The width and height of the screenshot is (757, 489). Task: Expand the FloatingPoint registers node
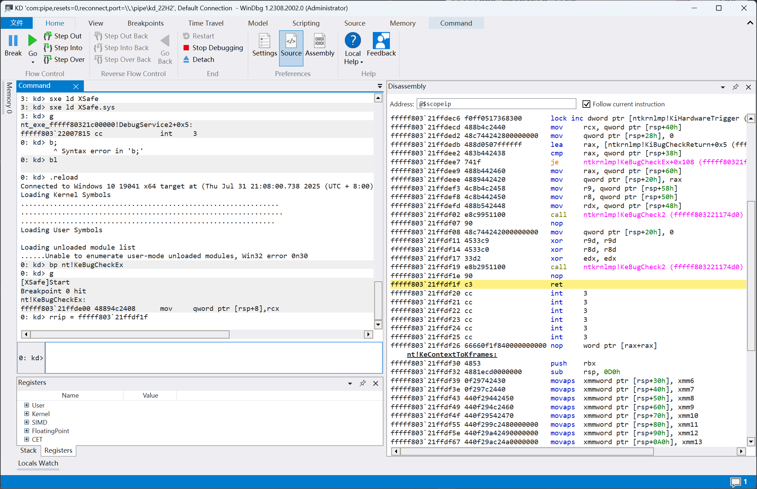point(27,431)
